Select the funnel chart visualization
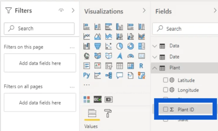Image resolution: width=218 pixels, height=131 pixels. pos(98,46)
